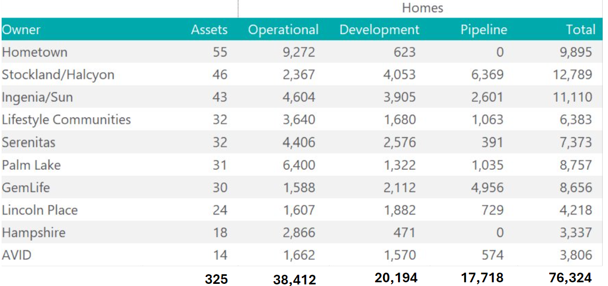Click the AVID owner cell
608x286 pixels.
pos(17,255)
